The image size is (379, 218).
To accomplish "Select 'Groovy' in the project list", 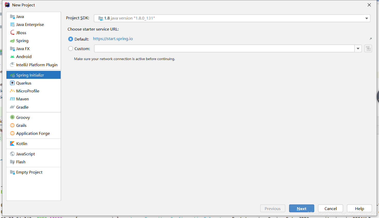I will 23,117.
